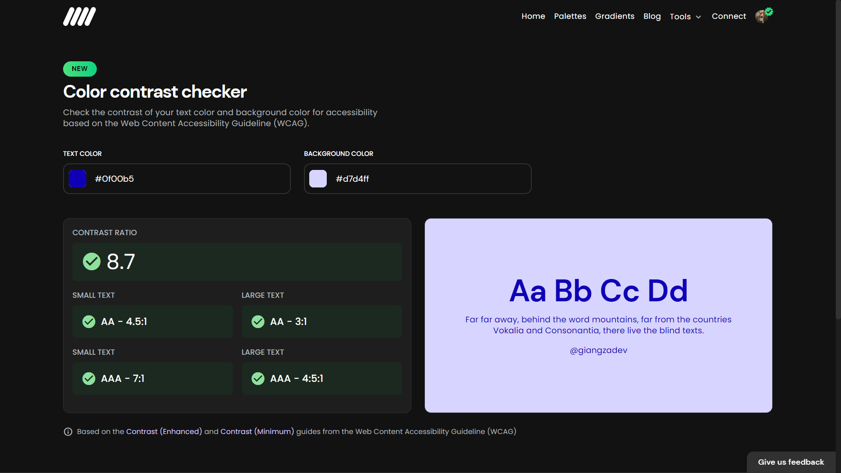The width and height of the screenshot is (841, 473).
Task: Focus the text color hex field #0f00b5
Action: coord(177,179)
